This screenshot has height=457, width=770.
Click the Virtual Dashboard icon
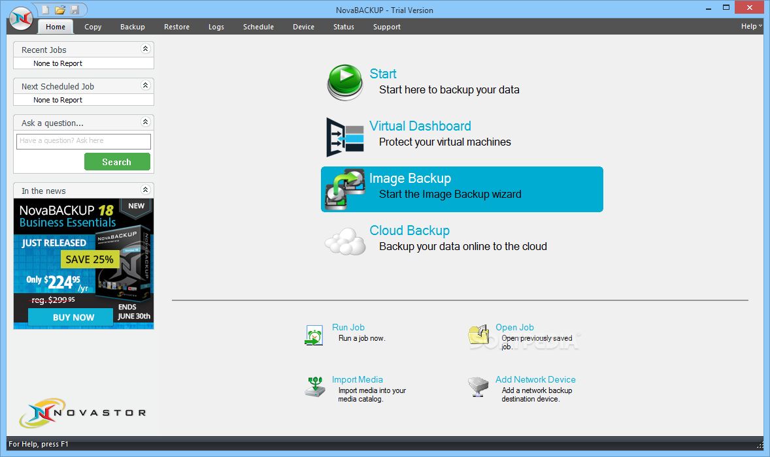pyautogui.click(x=344, y=137)
